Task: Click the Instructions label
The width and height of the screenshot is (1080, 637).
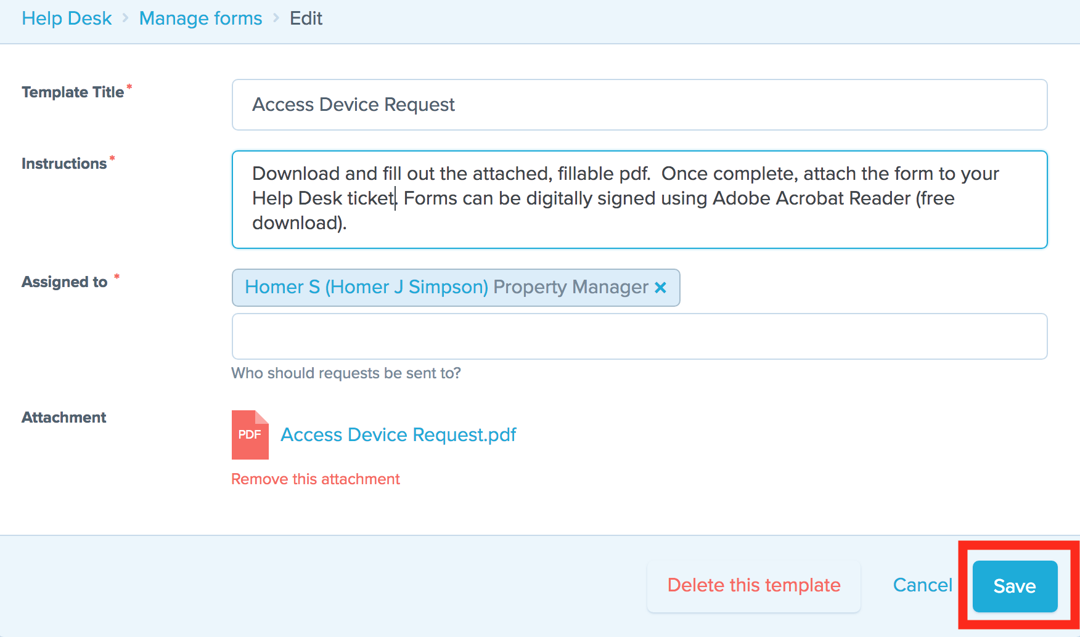Action: click(x=64, y=164)
